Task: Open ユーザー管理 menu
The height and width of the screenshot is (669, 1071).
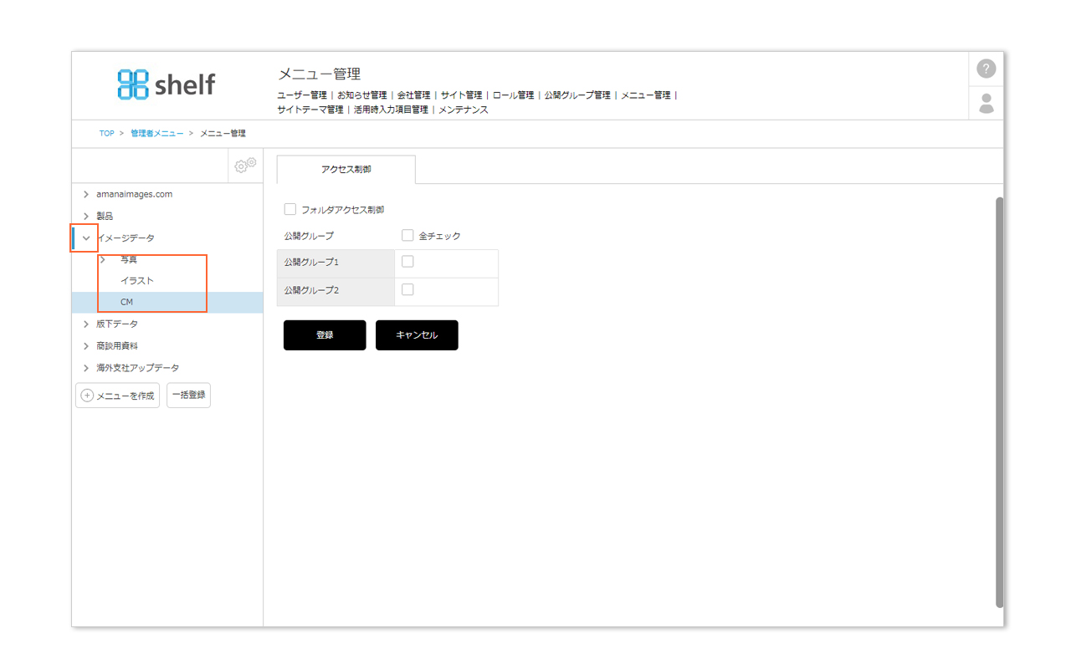Action: click(x=302, y=95)
